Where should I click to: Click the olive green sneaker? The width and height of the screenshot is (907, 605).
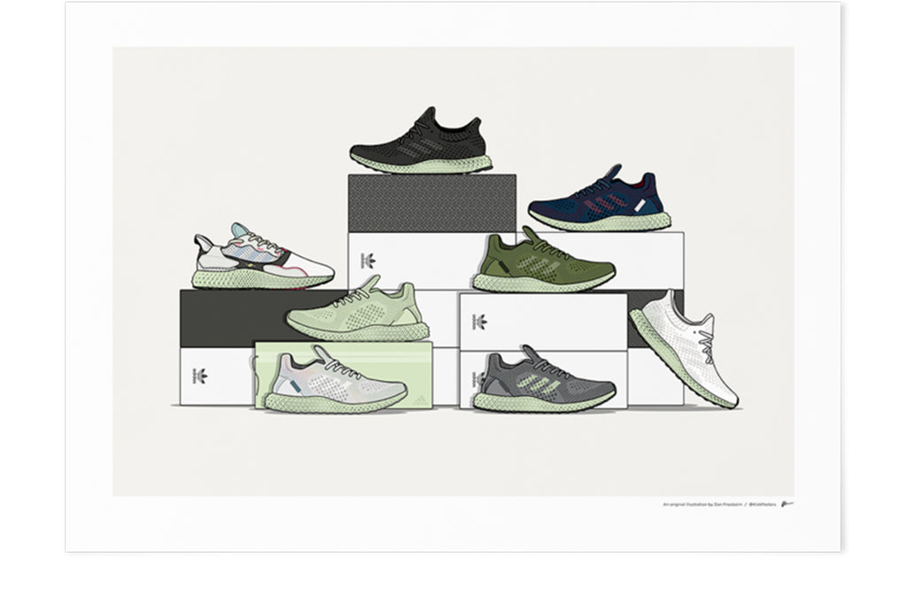[x=542, y=260]
